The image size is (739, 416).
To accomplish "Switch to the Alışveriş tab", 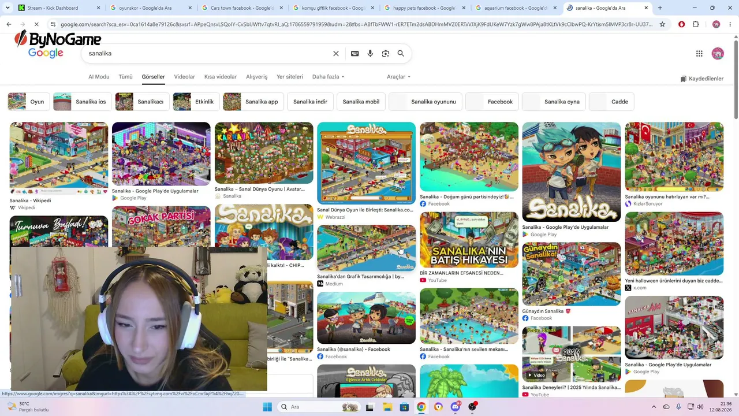I will (x=257, y=77).
